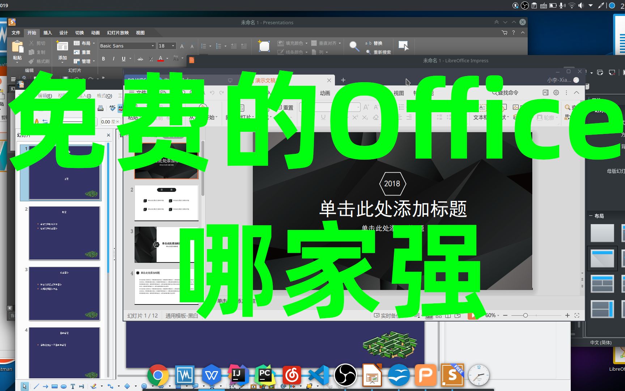Switch to the 切换 tab in Presentations
The image size is (625, 391).
pos(80,33)
